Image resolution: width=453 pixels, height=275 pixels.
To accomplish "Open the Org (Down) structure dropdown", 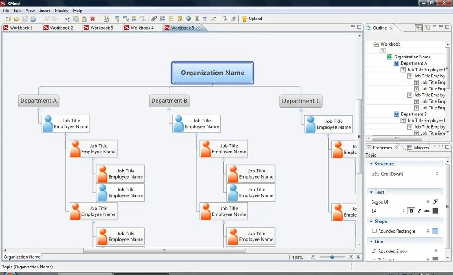I will click(437, 174).
